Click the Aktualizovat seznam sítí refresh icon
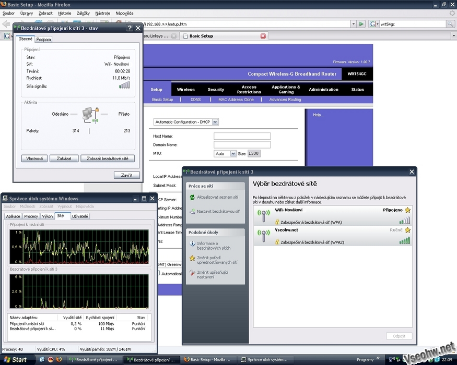Image resolution: width=457 pixels, height=365 pixels. pos(192,197)
